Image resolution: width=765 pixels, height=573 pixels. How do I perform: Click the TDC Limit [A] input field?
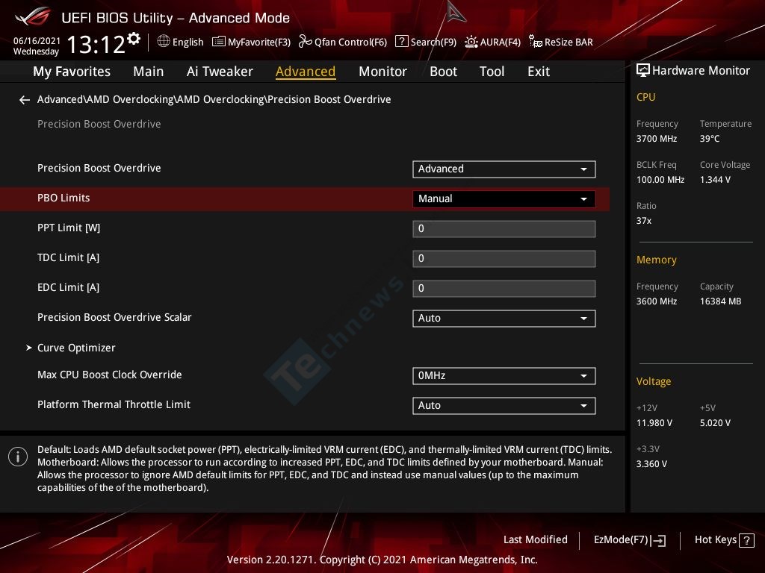pos(504,259)
